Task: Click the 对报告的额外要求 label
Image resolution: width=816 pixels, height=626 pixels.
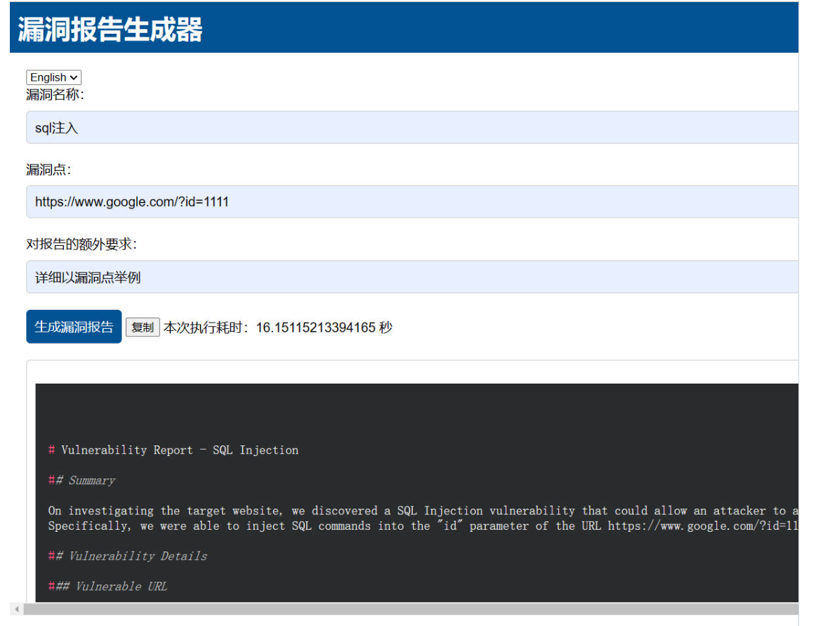Action: click(81, 244)
